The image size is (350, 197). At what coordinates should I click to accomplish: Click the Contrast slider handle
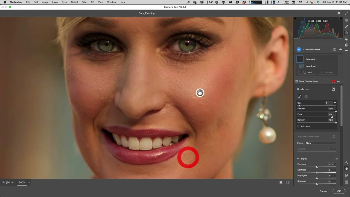click(x=317, y=173)
